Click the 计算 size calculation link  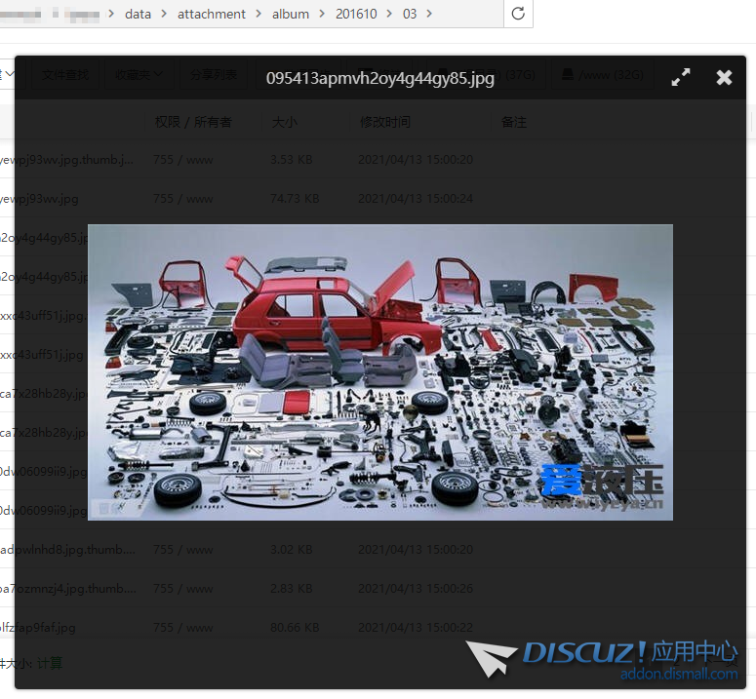50,663
